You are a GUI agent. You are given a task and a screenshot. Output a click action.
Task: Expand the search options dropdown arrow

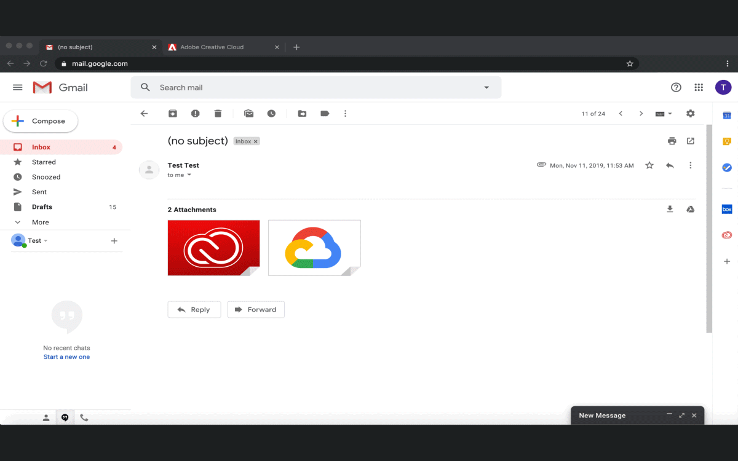point(486,87)
